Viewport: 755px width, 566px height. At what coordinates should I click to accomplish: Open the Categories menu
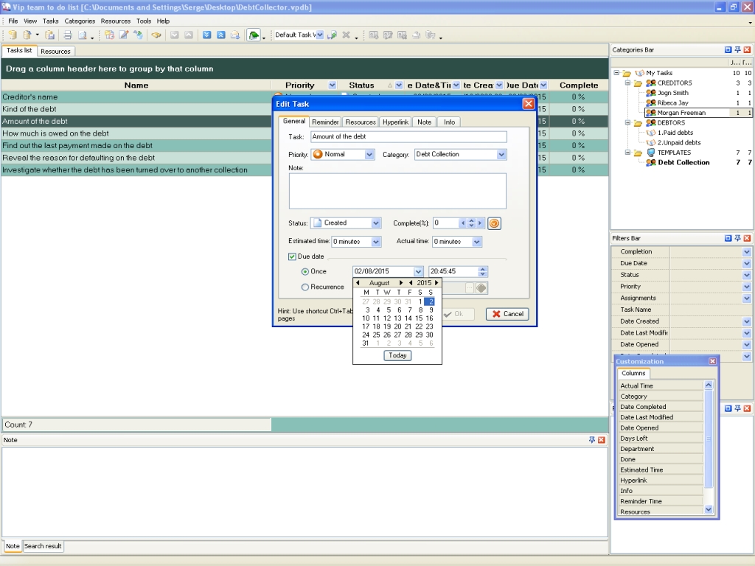point(80,21)
